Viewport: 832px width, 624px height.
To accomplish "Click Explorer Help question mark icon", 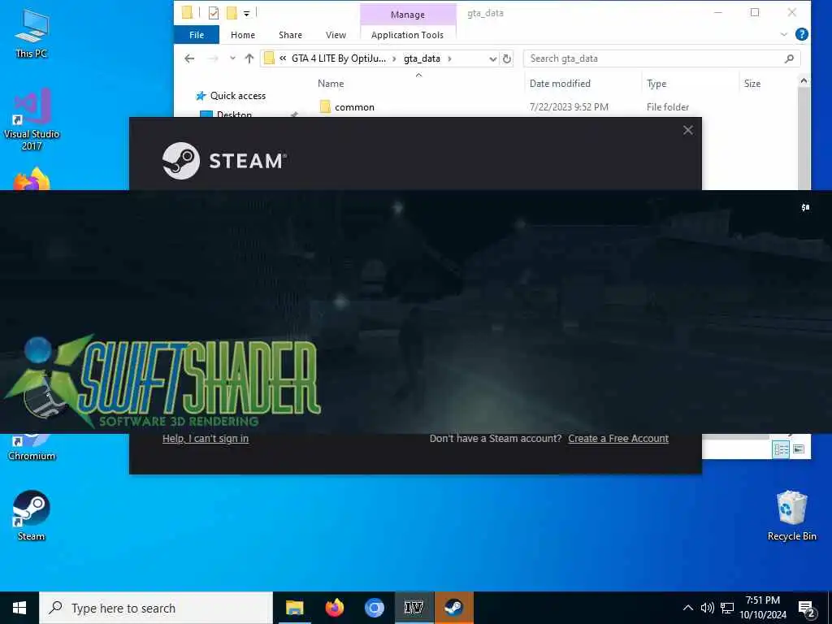I will pos(801,34).
